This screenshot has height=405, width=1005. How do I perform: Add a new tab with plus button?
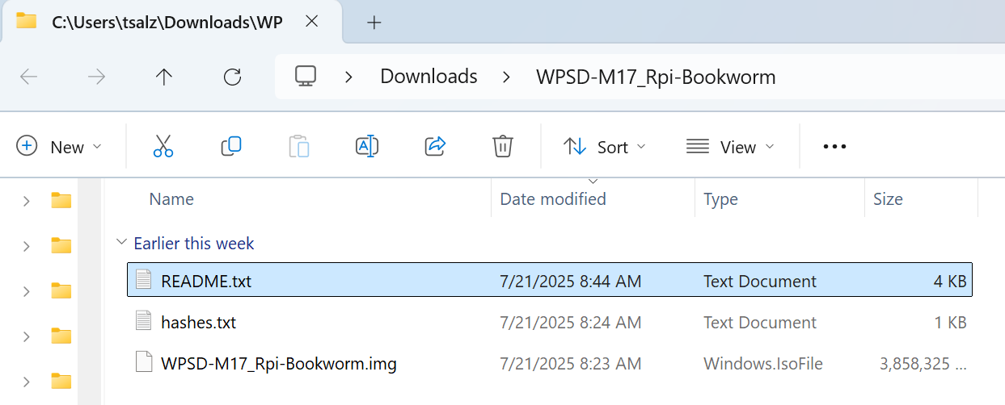[374, 23]
